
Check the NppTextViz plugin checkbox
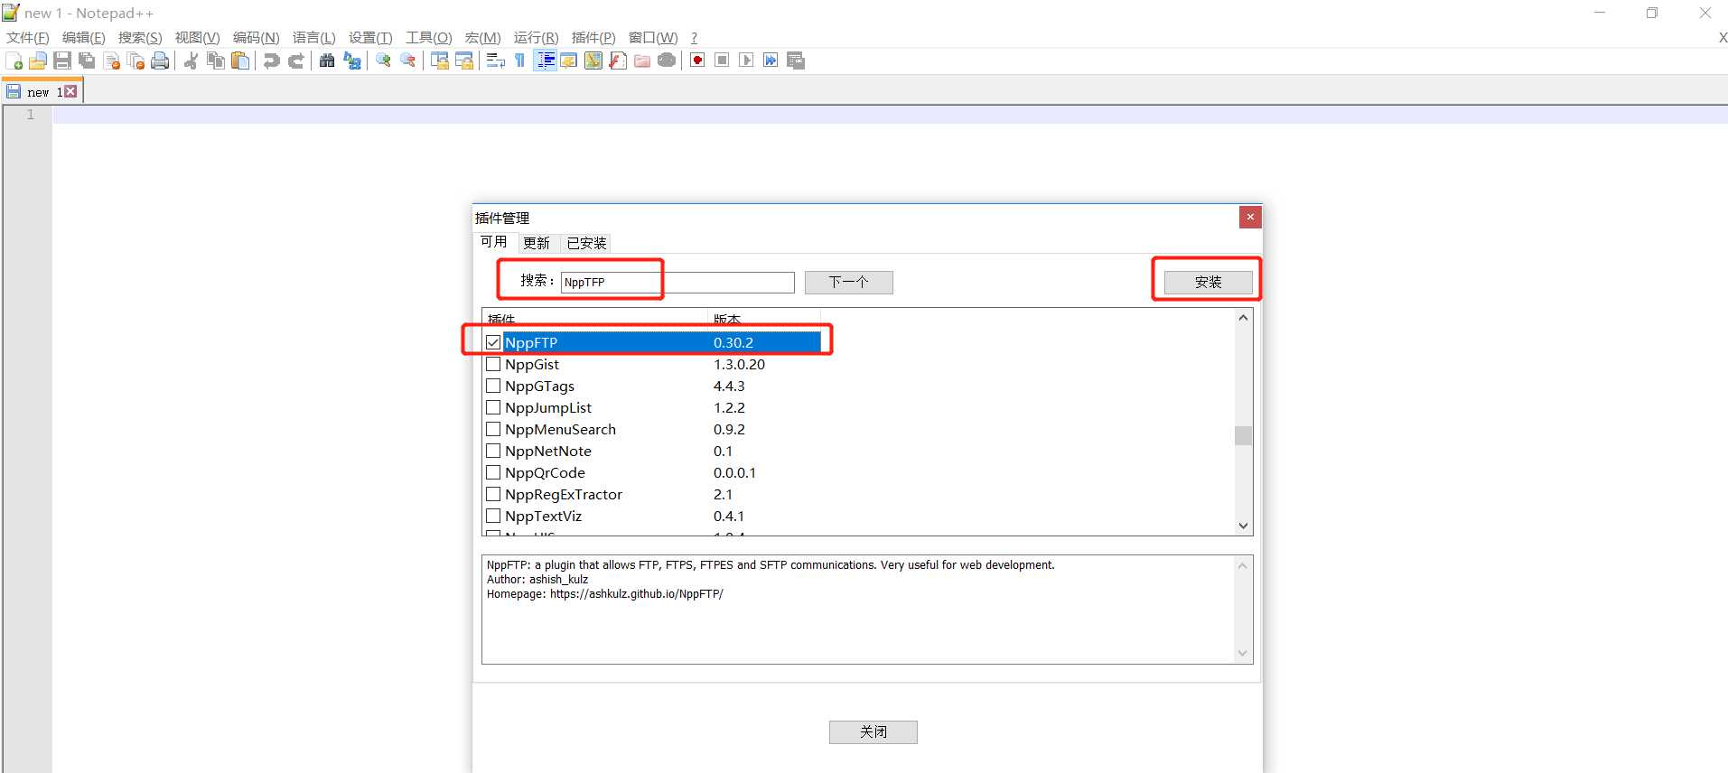click(x=493, y=516)
